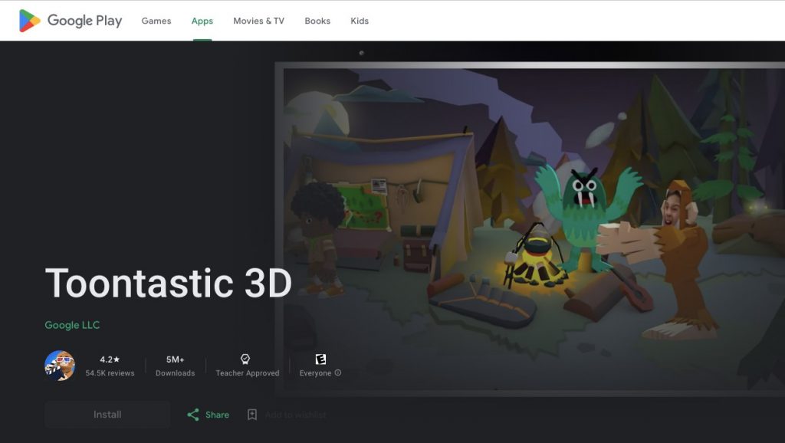Select the Apps tab
785x443 pixels.
[x=202, y=21]
